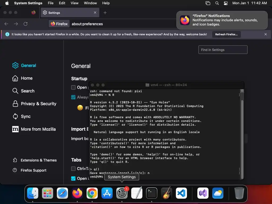Image resolution: width=272 pixels, height=204 pixels.
Task: Open the App Store dock icon
Action: click(x=107, y=193)
